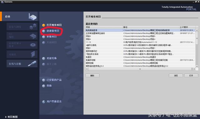Click date cell 2018/5/7 21:27
The image size is (200, 119).
187,33
